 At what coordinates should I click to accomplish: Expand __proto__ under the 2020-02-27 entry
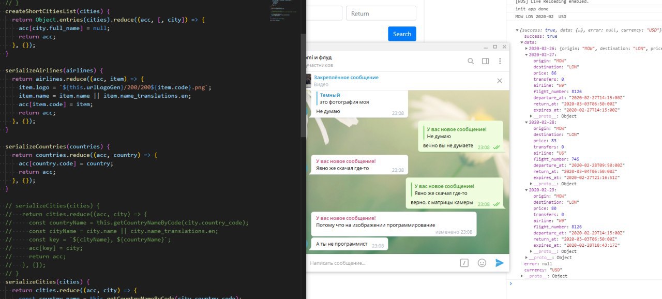tap(531, 116)
